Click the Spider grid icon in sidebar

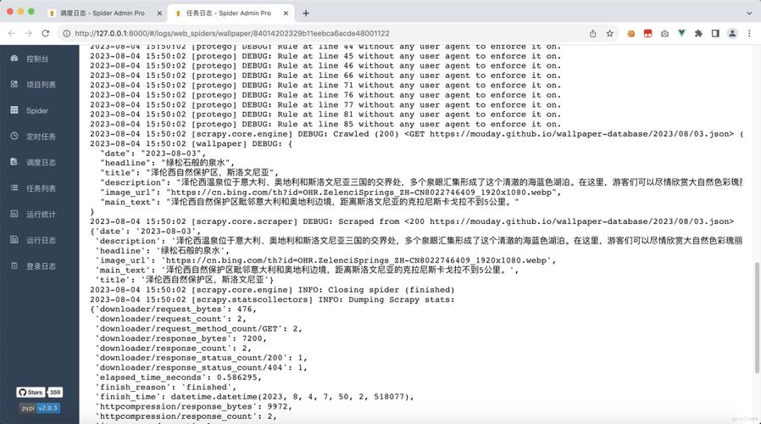(x=14, y=110)
